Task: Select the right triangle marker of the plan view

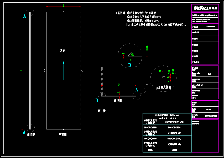Action: pyautogui.click(x=82, y=70)
